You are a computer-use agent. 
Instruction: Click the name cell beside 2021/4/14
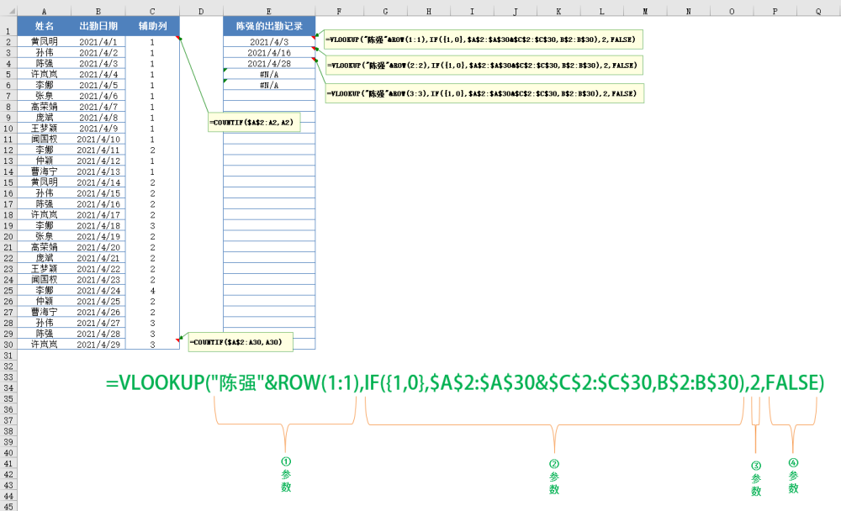point(44,182)
